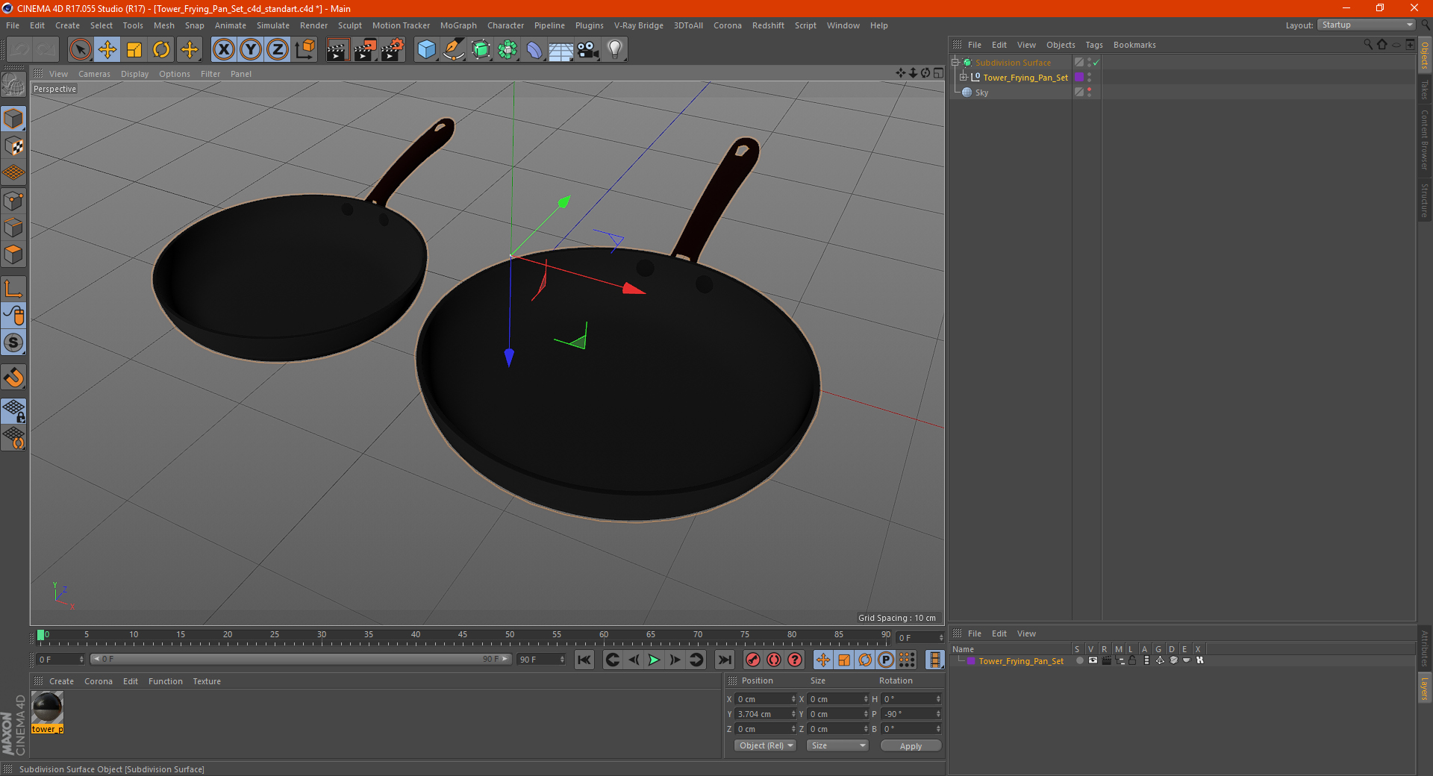Open the Structure side tab
Image resolution: width=1433 pixels, height=776 pixels.
tap(1425, 201)
